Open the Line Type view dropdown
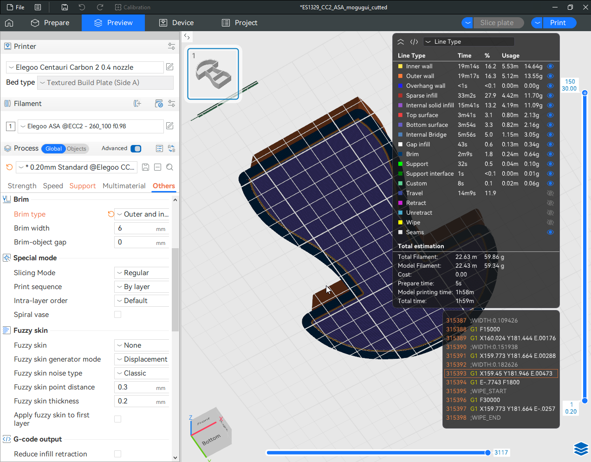591x462 pixels. [x=469, y=42]
